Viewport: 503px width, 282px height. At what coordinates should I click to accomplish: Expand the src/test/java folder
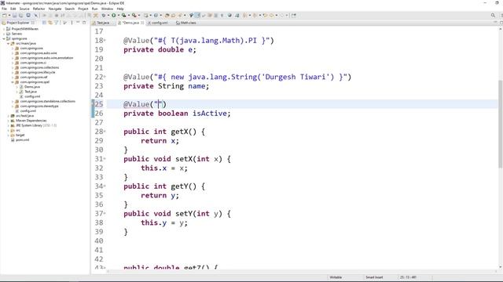tap(9, 116)
